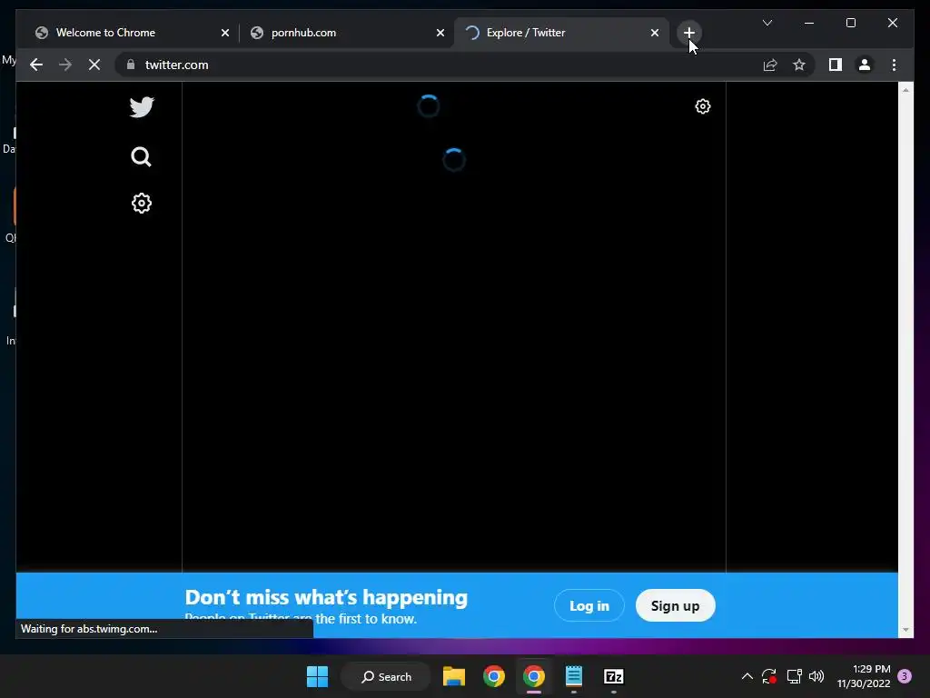Click the browser forward arrow
Viewport: 930px width, 698px height.
65,65
